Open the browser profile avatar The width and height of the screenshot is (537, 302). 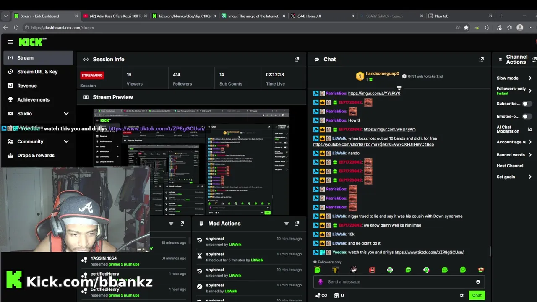click(x=520, y=27)
